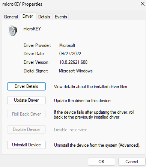Click the Microsoft provider value
Screen dimensions: 146x167
[67, 45]
